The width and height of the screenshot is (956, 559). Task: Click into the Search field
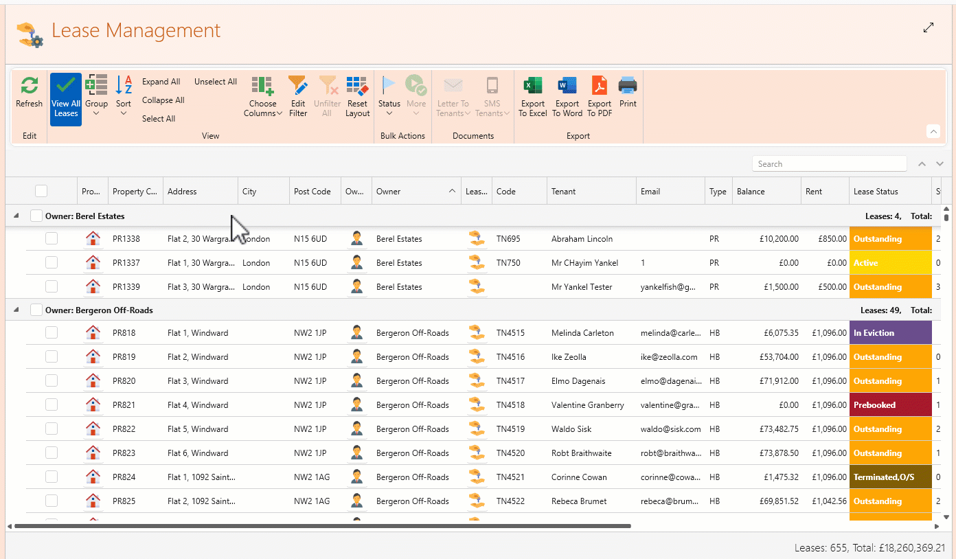point(829,164)
